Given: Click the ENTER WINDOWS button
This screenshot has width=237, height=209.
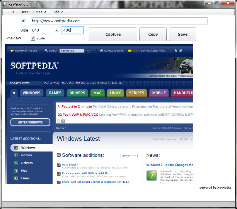Looking at the screenshot, I should [x=30, y=122].
